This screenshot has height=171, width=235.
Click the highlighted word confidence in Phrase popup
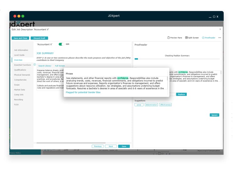[x=123, y=78]
